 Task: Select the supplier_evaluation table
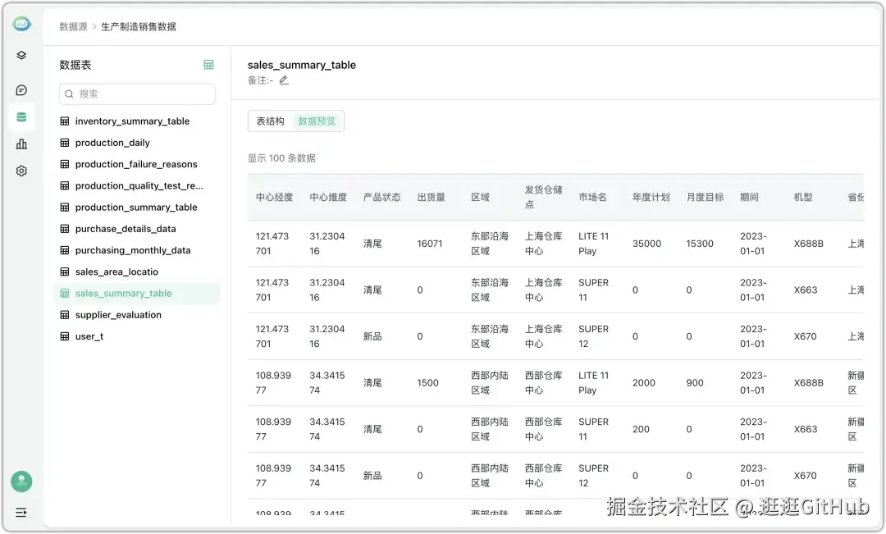coord(117,314)
